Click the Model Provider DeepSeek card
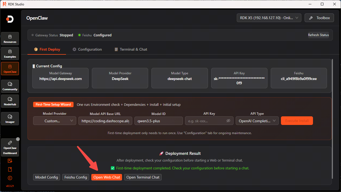The height and width of the screenshot is (192, 341). [x=120, y=78]
